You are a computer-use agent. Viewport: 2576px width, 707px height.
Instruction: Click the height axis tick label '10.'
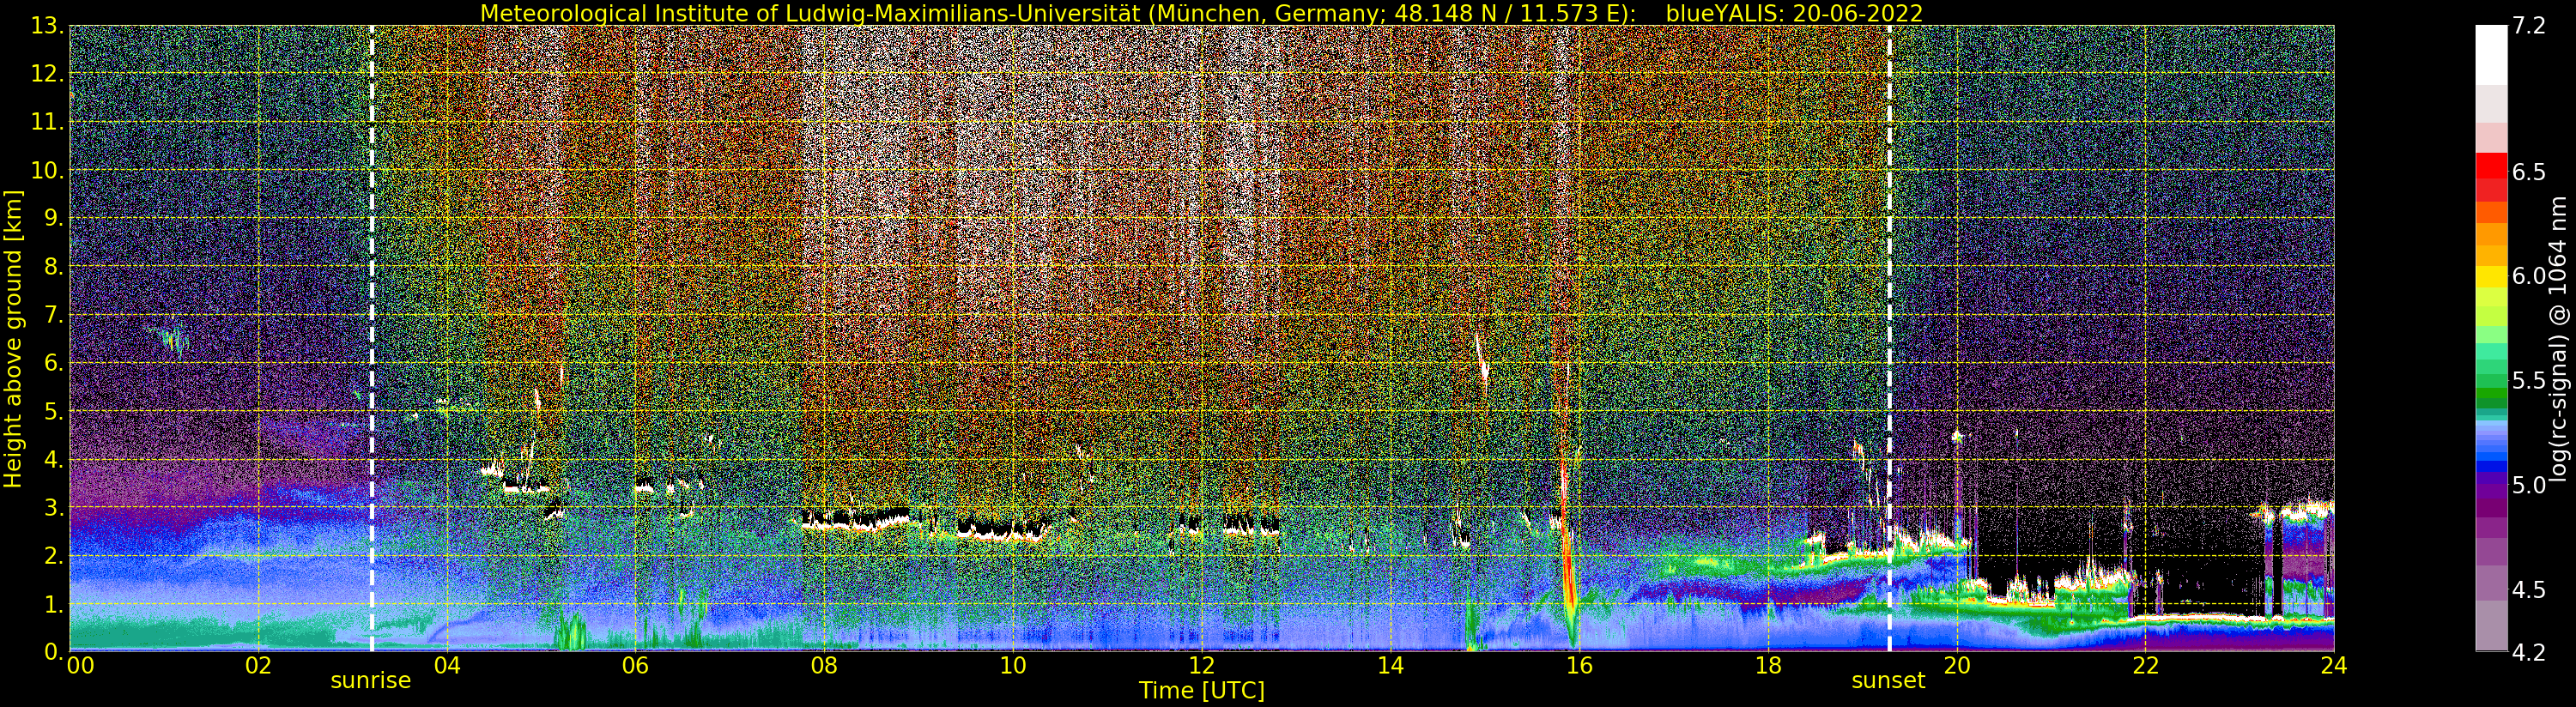(46, 170)
